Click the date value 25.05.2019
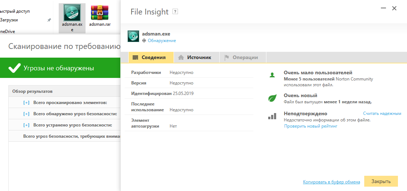407x191 pixels. pos(183,94)
